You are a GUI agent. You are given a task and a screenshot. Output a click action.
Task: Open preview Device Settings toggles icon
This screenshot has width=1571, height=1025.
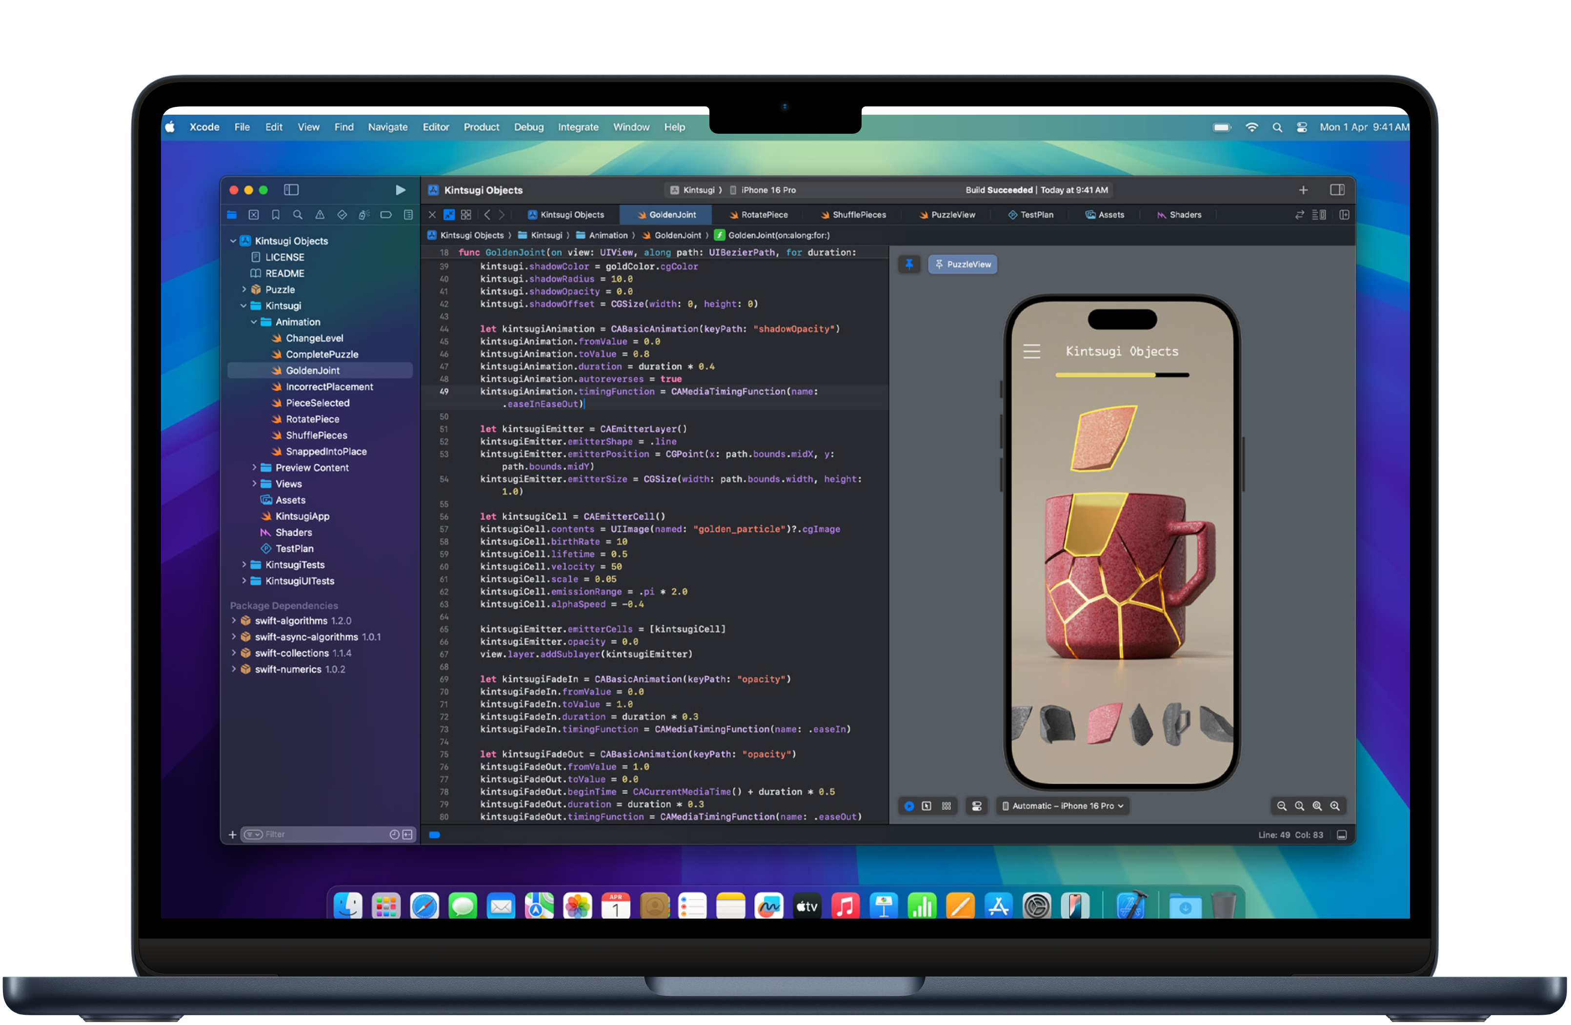coord(977,806)
